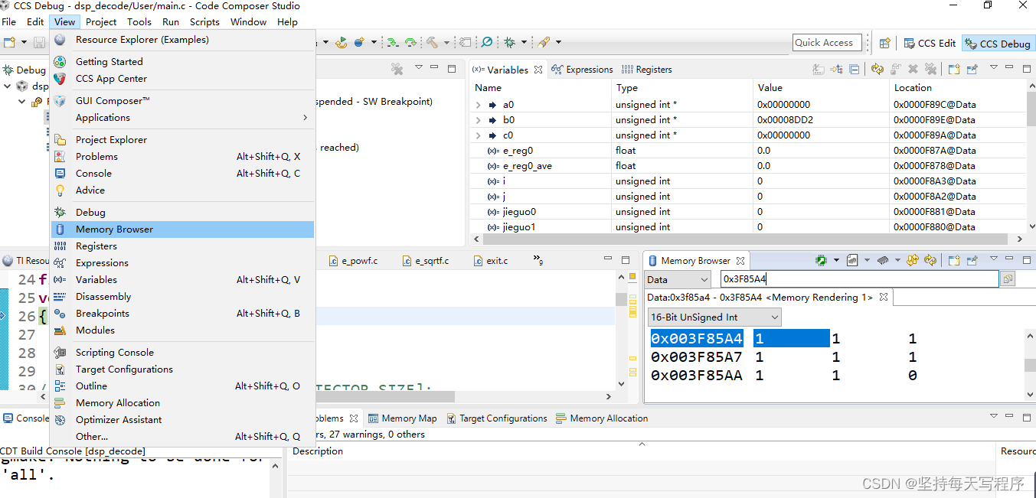Click value 0x00008DD2 of b0
The height and width of the screenshot is (498, 1036).
785,120
